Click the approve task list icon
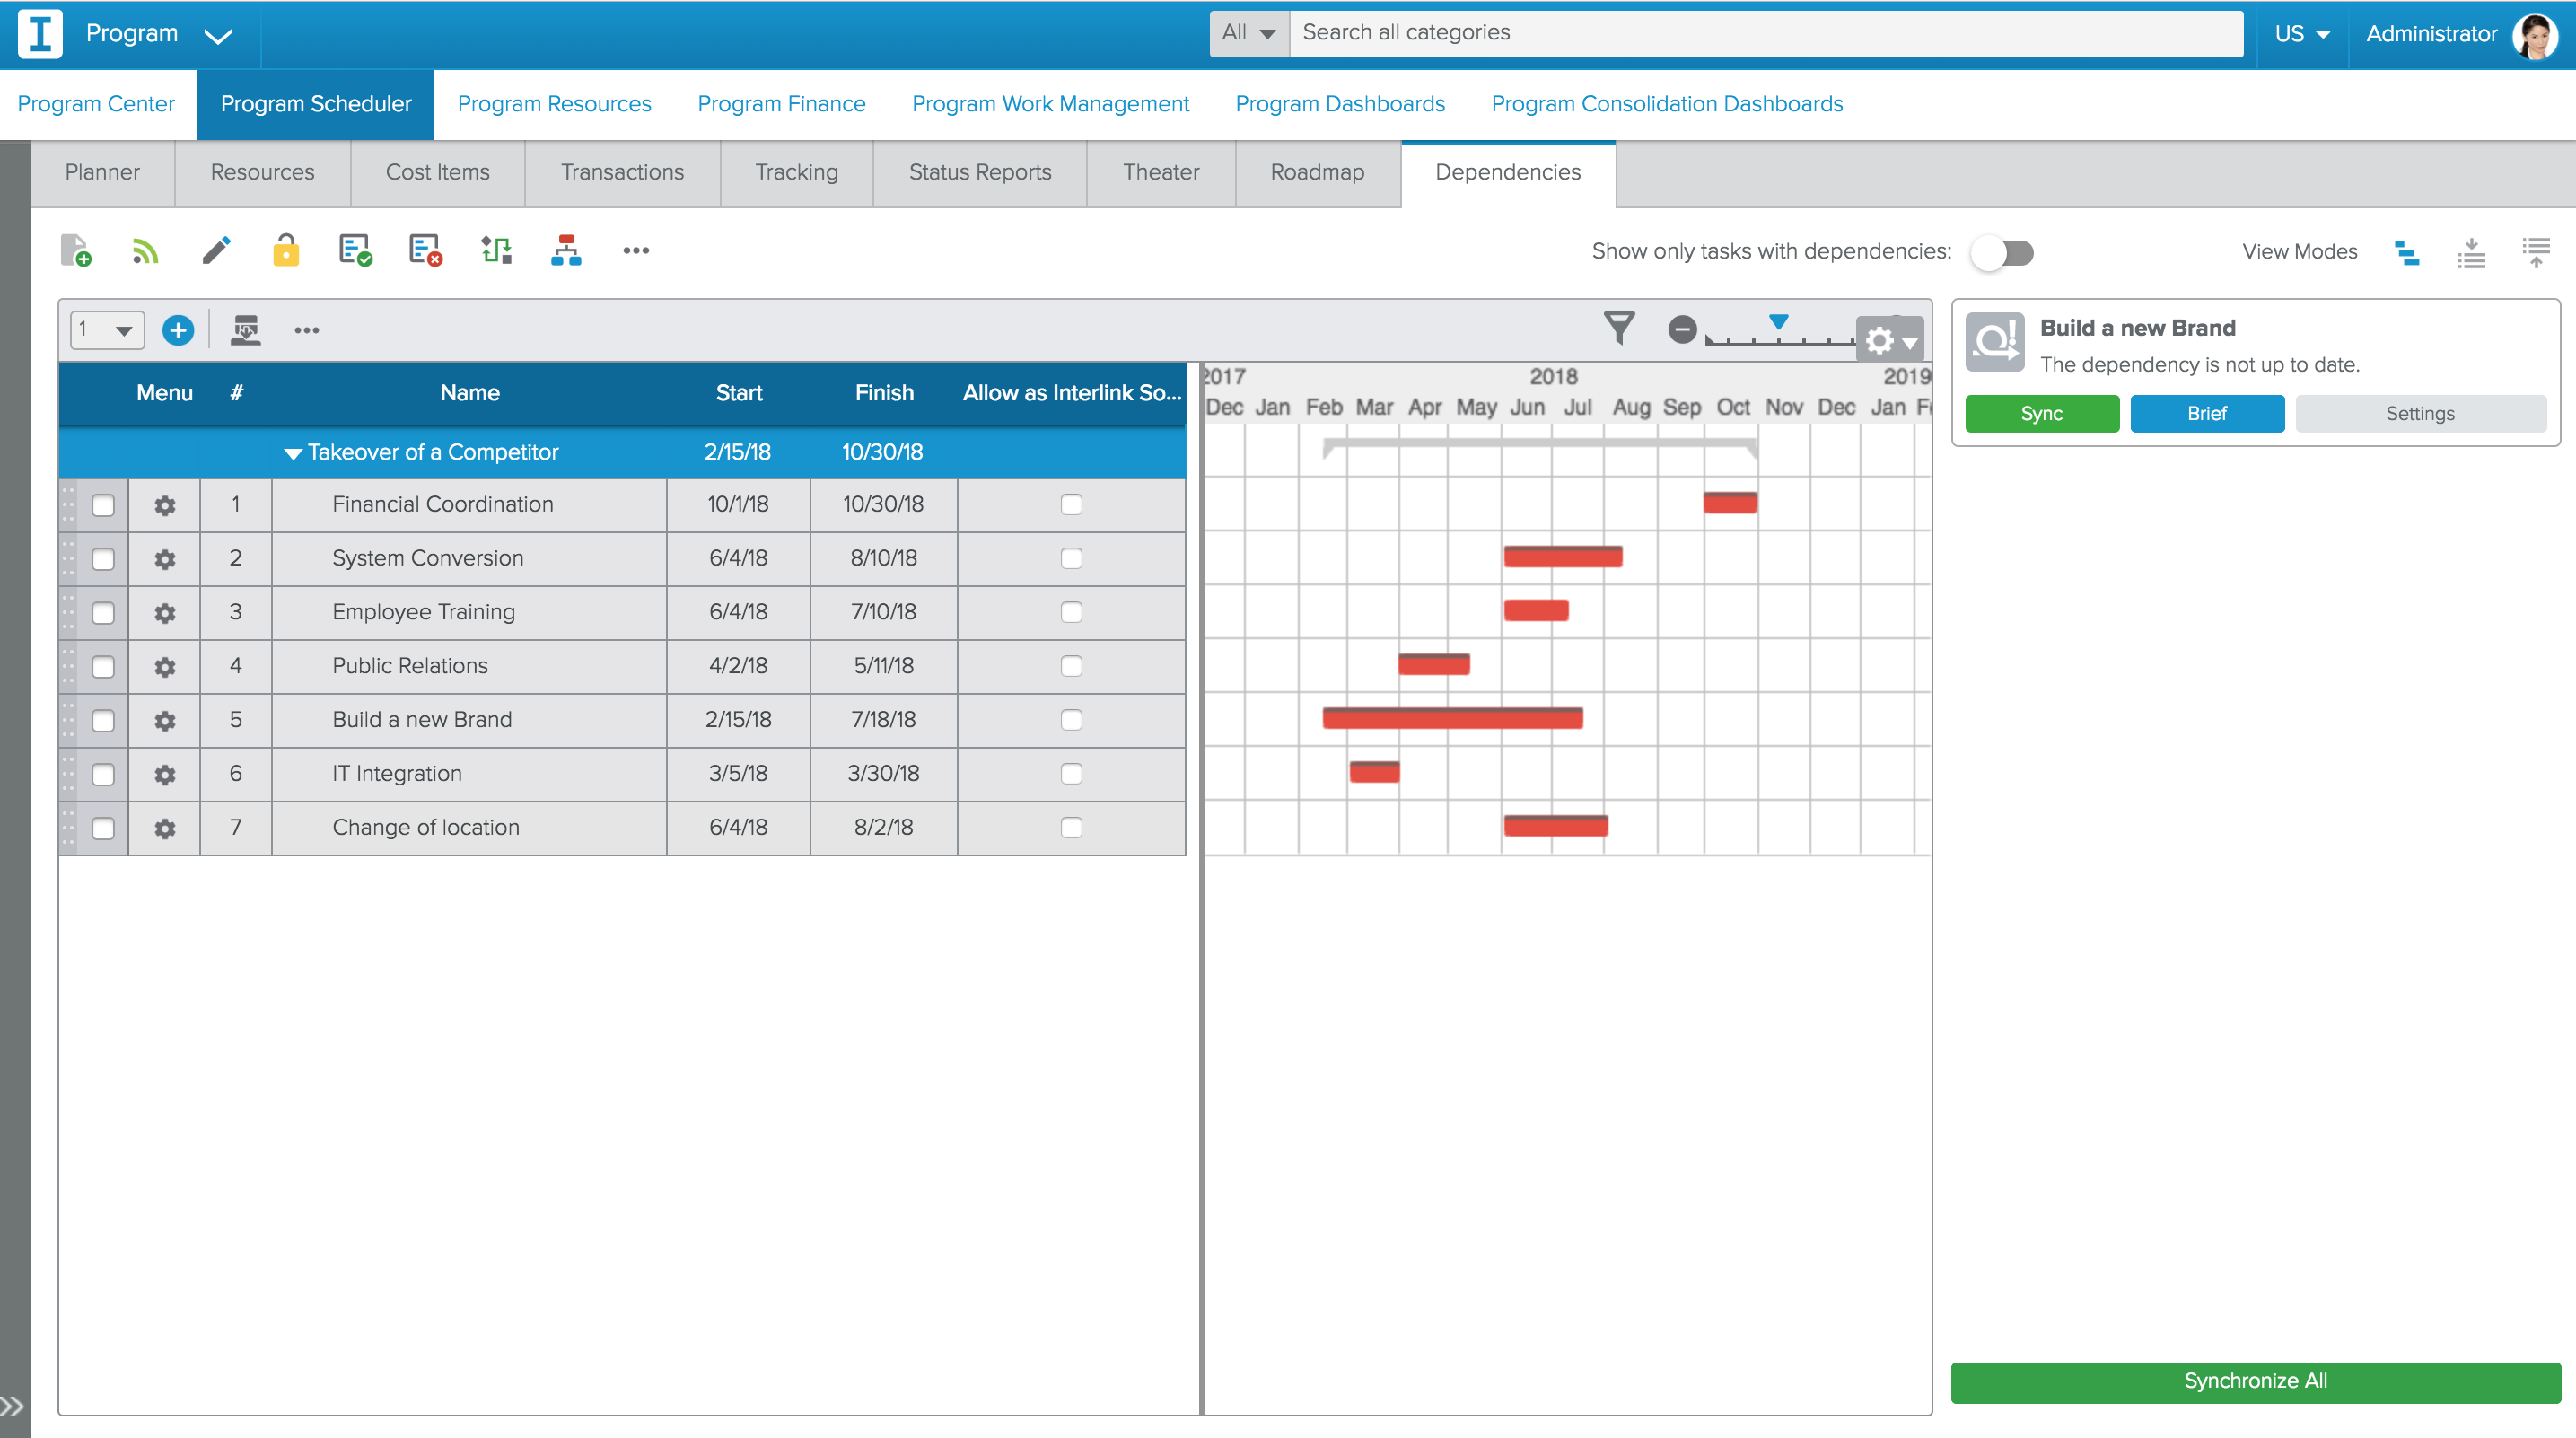Image resolution: width=2576 pixels, height=1438 pixels. point(356,250)
